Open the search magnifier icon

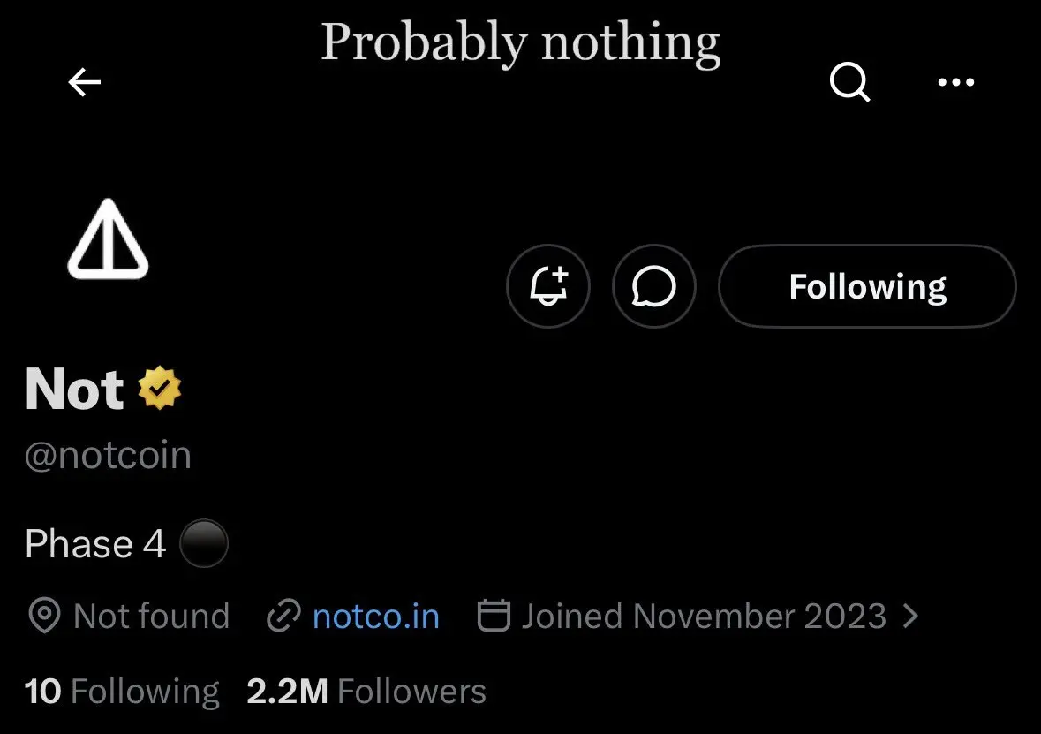[x=850, y=83]
